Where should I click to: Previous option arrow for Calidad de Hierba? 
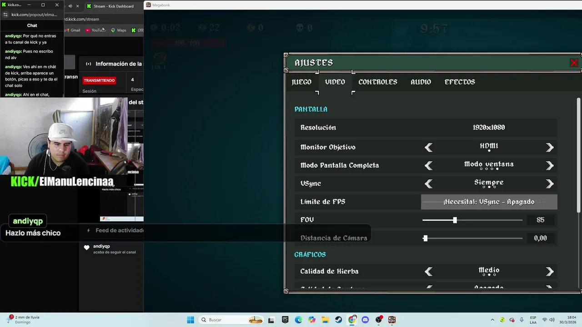429,272
